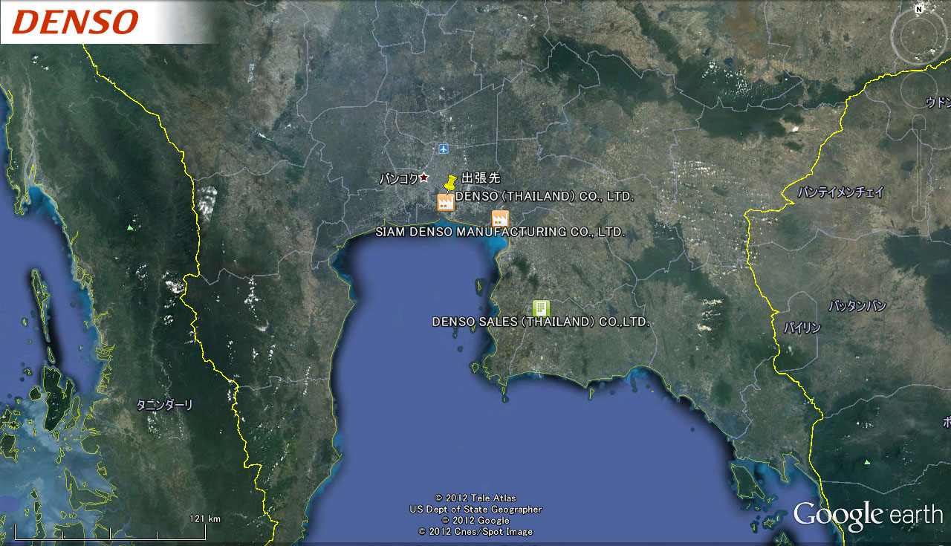Click the yellow pushpin placemark

(450, 182)
